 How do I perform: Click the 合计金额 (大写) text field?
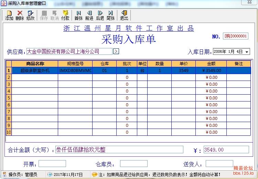pos(119,150)
